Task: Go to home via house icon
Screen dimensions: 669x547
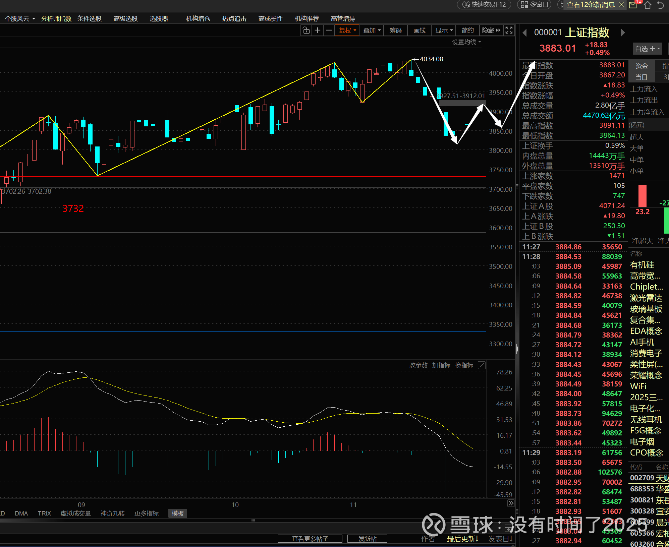Action: coord(648,5)
